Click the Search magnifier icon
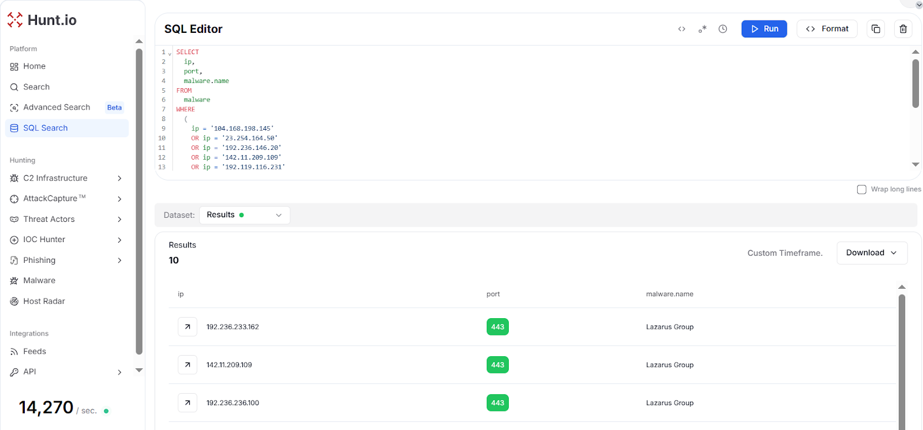This screenshot has width=923, height=430. pos(14,87)
